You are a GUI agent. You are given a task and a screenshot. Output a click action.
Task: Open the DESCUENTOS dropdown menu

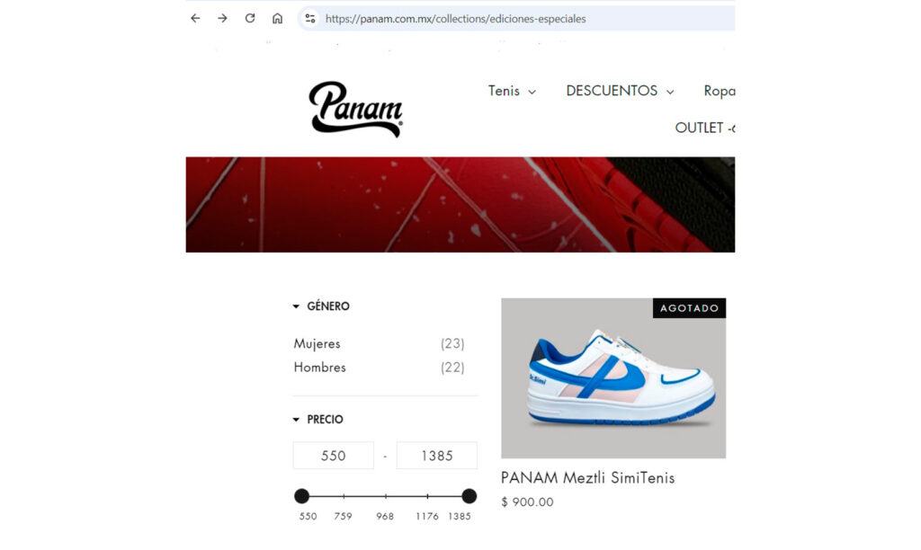point(620,91)
